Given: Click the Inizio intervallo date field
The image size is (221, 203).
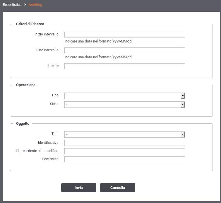Looking at the screenshot, I should coord(125,35).
